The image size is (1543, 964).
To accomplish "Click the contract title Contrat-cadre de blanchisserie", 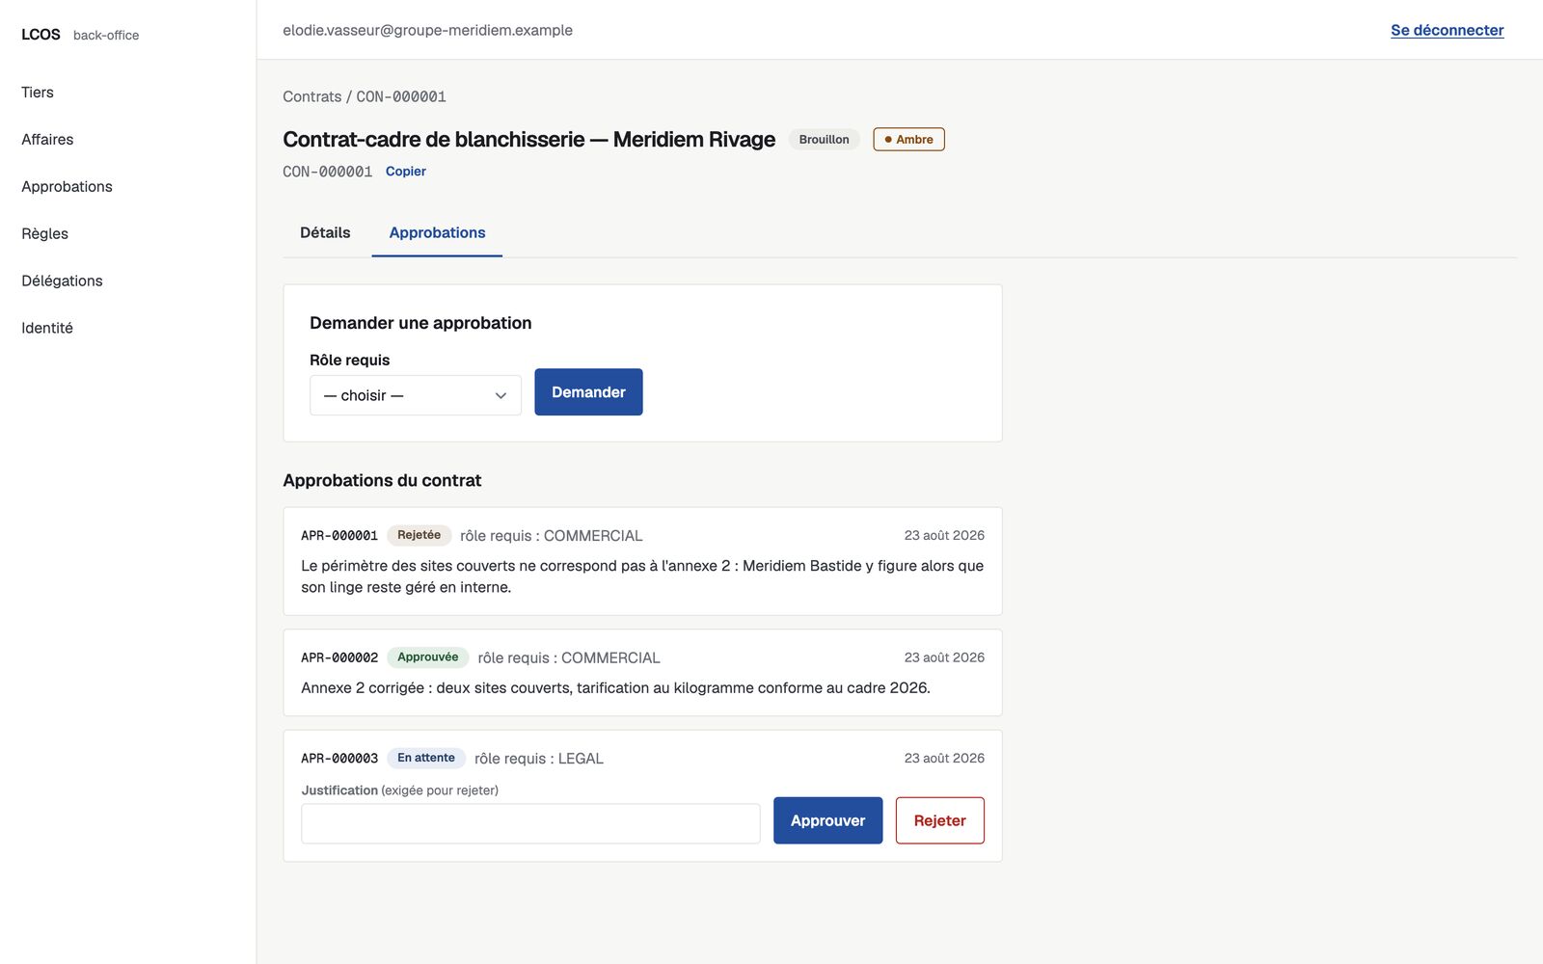I will pos(528,140).
